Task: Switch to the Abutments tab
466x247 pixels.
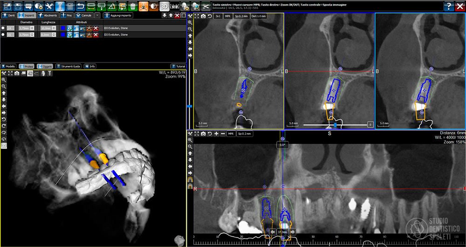Action: tap(48, 15)
